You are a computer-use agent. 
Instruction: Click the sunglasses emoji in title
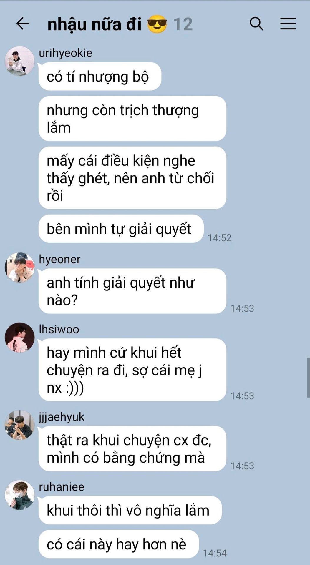click(x=157, y=24)
